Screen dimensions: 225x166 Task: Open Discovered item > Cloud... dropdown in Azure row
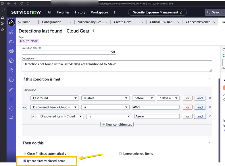[x=61, y=116]
